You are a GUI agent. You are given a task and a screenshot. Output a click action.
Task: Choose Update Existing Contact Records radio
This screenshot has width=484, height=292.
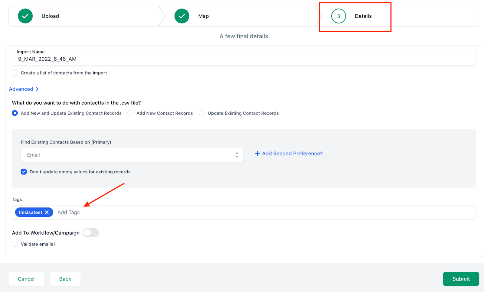(202, 113)
